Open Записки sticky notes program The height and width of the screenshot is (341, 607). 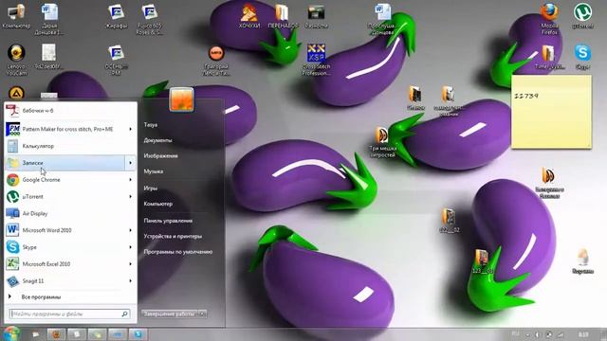65,163
